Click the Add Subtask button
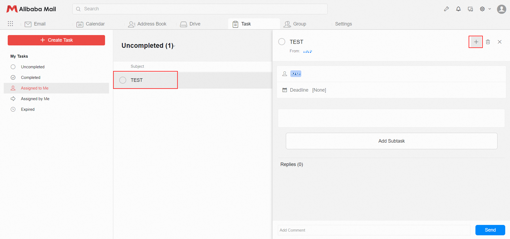 click(391, 141)
